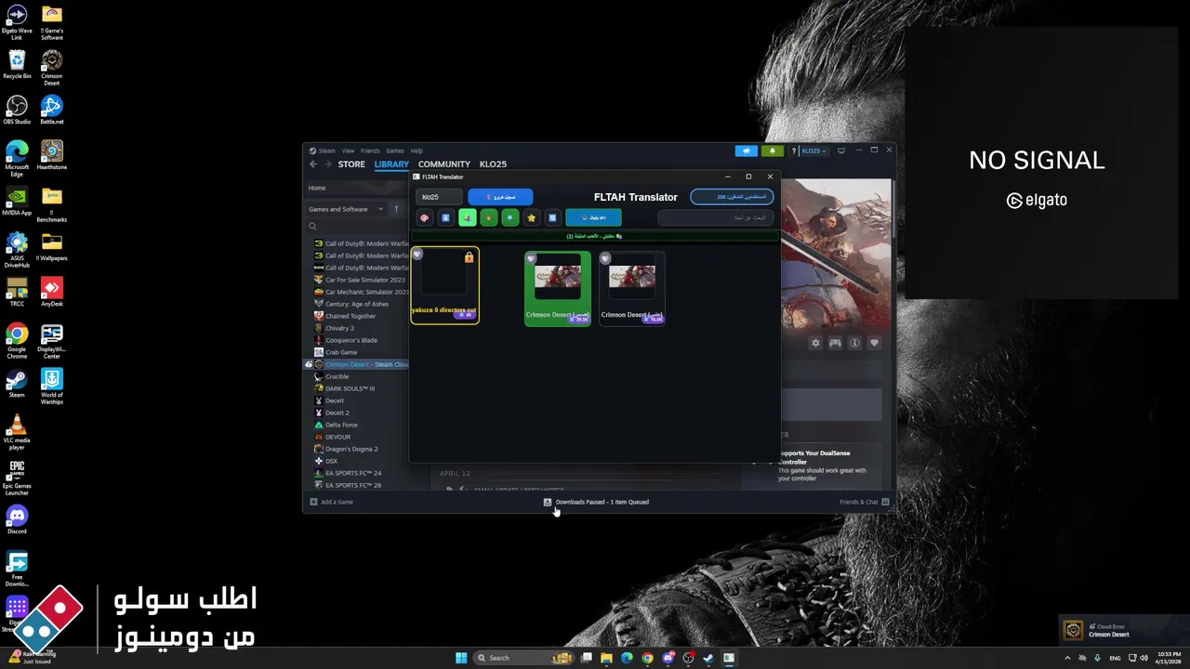Switch to the LIBRARY tab in Steam
This screenshot has height=669, width=1190.
point(391,164)
